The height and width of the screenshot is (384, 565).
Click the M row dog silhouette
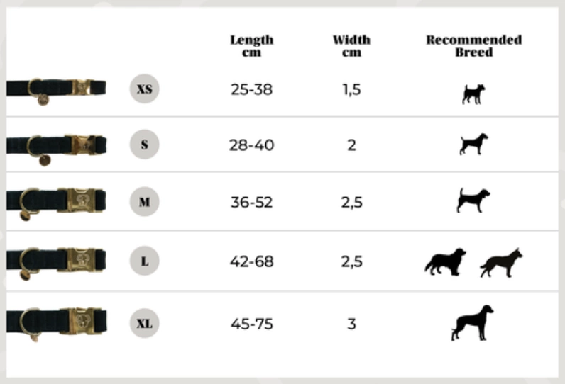coord(473,200)
